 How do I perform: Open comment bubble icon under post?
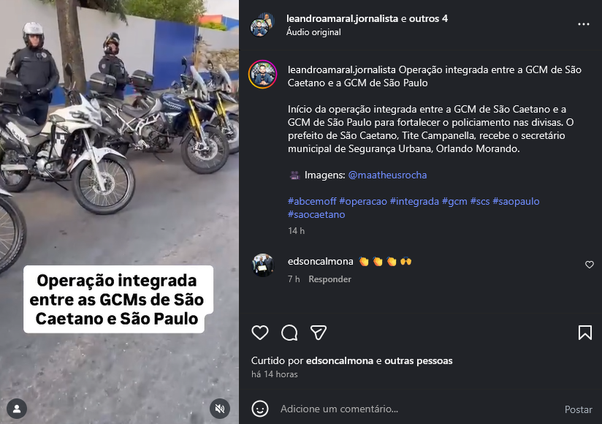(289, 333)
